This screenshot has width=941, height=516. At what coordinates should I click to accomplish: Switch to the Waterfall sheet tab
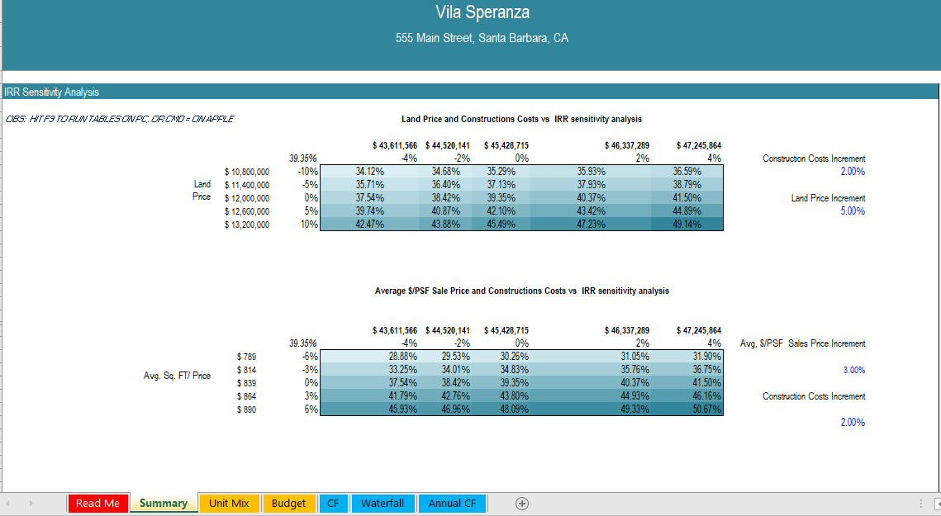382,503
